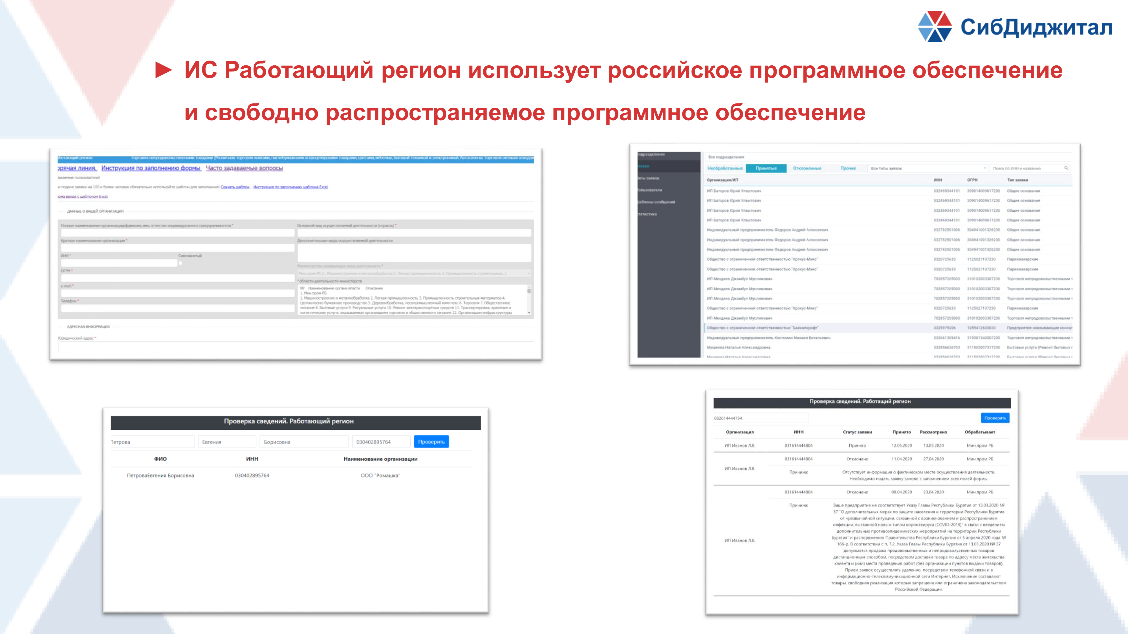Click the field containing Борисовна
The height and width of the screenshot is (634, 1128).
pos(304,442)
